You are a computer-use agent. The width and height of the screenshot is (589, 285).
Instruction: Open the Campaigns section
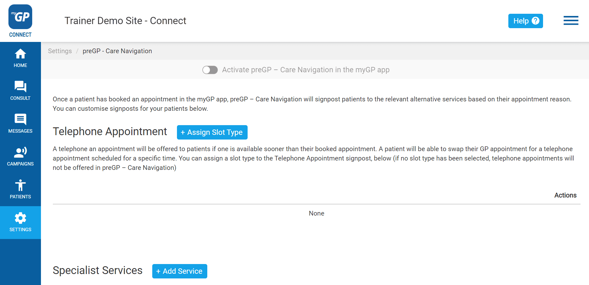(20, 156)
